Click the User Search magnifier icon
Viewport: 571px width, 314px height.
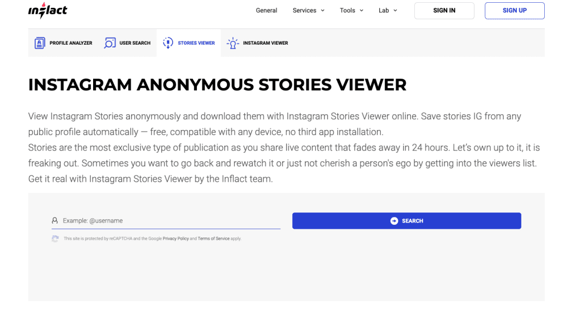pyautogui.click(x=110, y=43)
